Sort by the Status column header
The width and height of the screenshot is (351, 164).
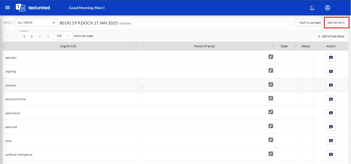306,46
